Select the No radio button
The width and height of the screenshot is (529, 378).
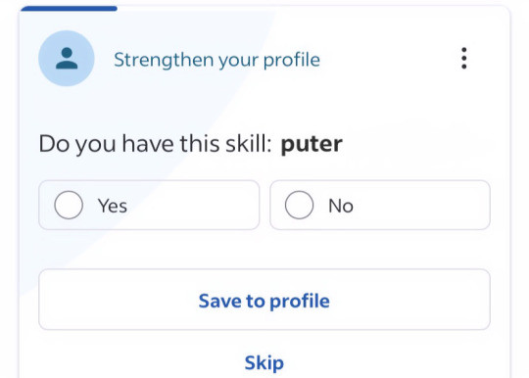point(299,205)
